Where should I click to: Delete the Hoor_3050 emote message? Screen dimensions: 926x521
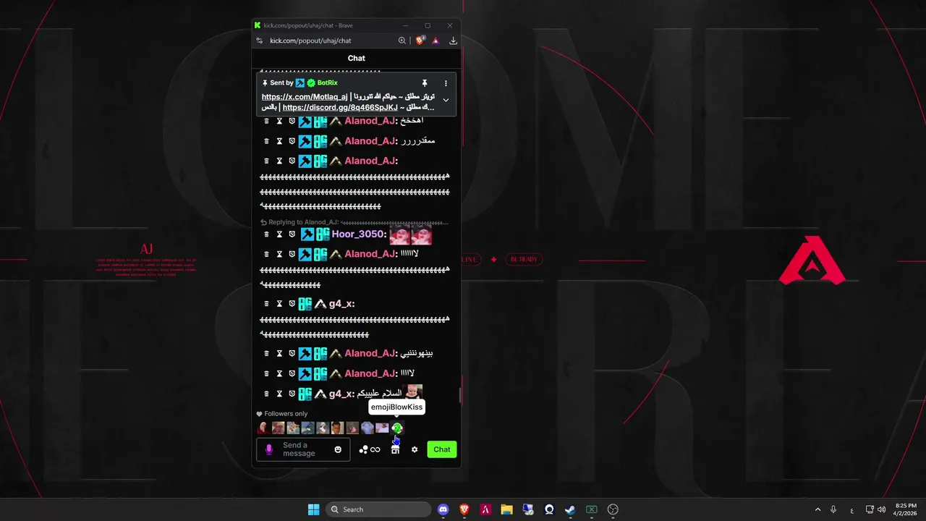click(266, 234)
